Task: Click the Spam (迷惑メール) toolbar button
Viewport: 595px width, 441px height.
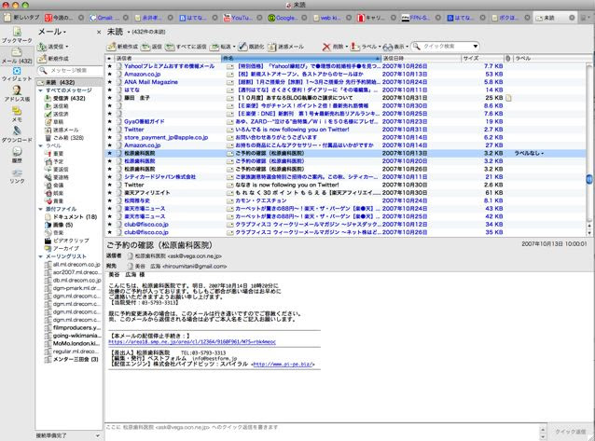Action: pos(285,47)
